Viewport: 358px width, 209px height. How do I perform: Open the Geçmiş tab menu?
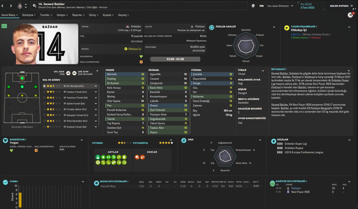(x=124, y=15)
